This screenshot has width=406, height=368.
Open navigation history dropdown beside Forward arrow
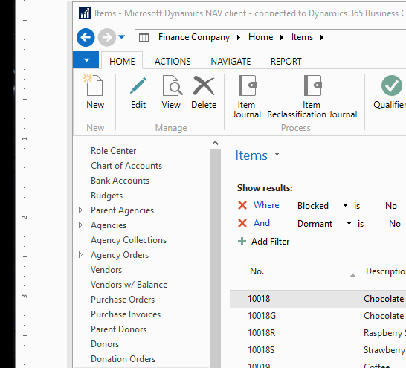tap(122, 37)
